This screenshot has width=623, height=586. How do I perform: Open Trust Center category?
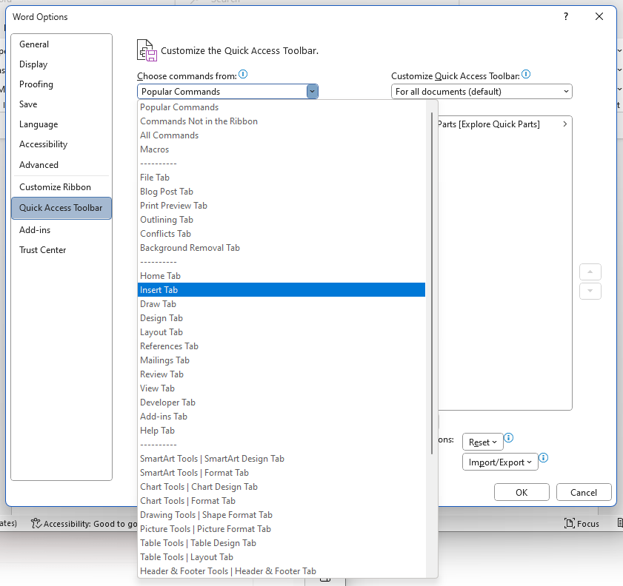pos(61,250)
